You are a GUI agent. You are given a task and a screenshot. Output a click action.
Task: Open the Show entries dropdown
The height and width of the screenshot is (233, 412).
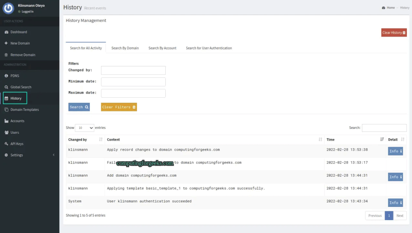[84, 128]
